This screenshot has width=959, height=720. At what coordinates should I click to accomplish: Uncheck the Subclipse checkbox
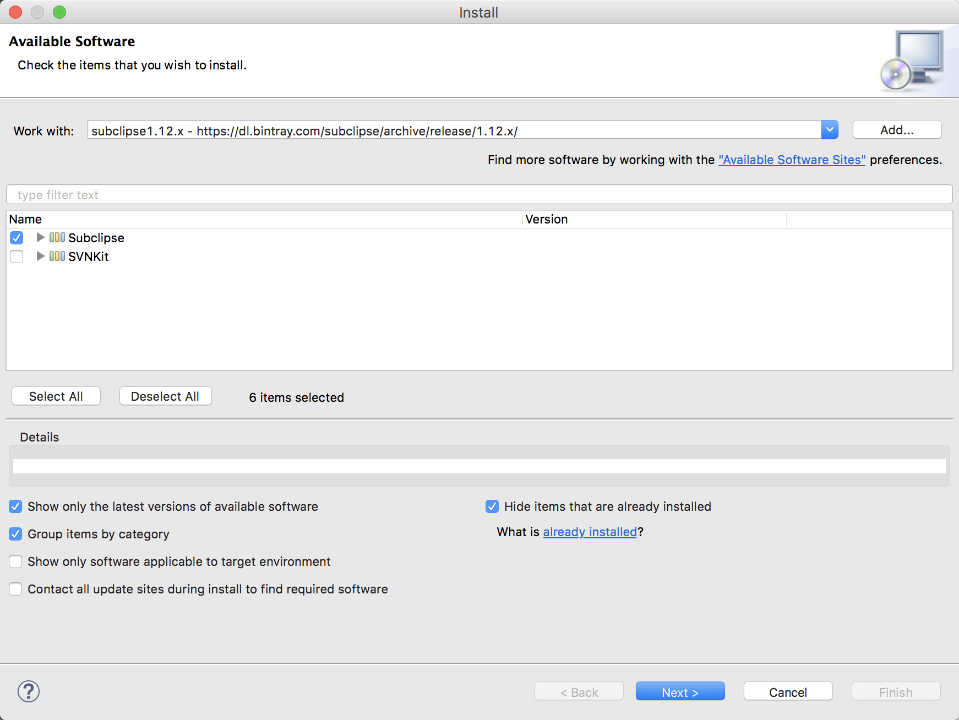17,238
